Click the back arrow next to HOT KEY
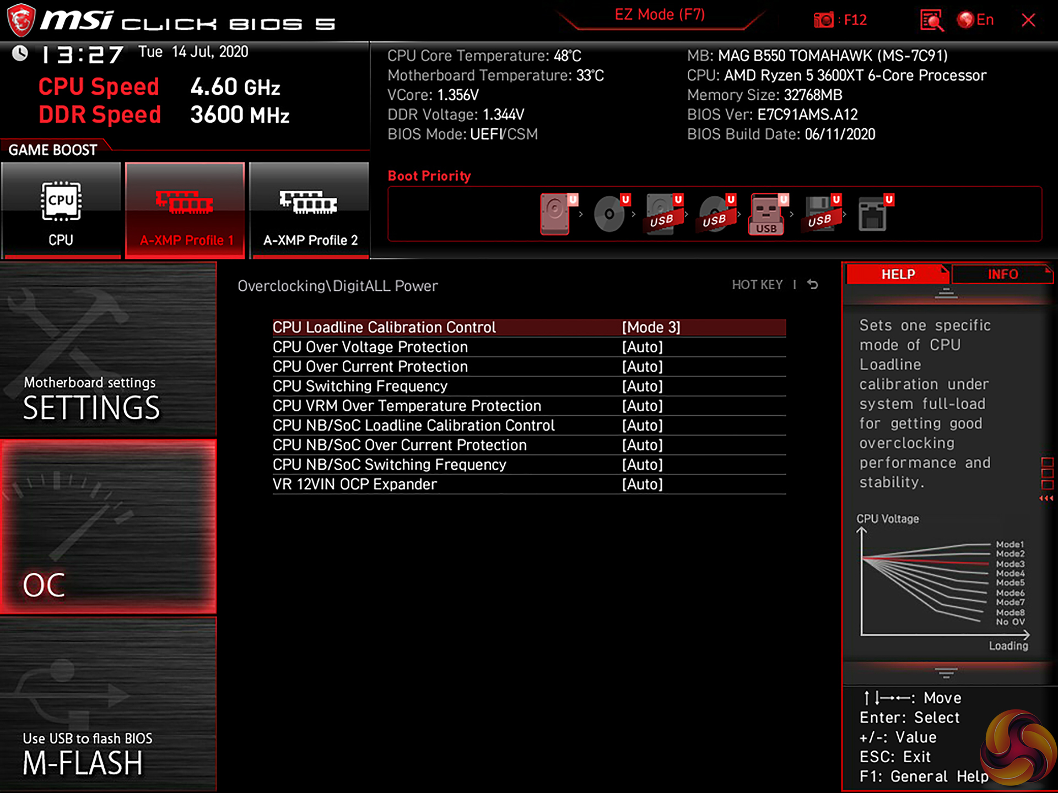Screen dimensions: 1058x793 pos(813,285)
